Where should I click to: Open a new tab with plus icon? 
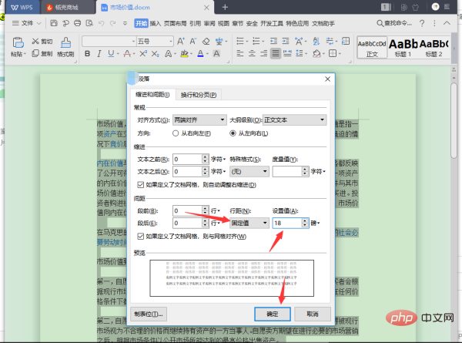pyautogui.click(x=225, y=7)
